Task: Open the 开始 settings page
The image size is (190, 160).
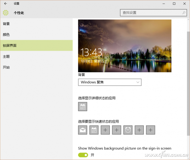Action: click(36, 67)
